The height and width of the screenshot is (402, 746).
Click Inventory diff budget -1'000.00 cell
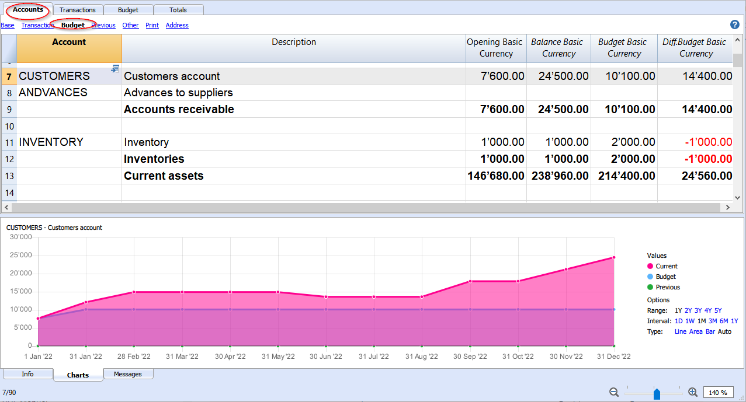[x=696, y=142]
